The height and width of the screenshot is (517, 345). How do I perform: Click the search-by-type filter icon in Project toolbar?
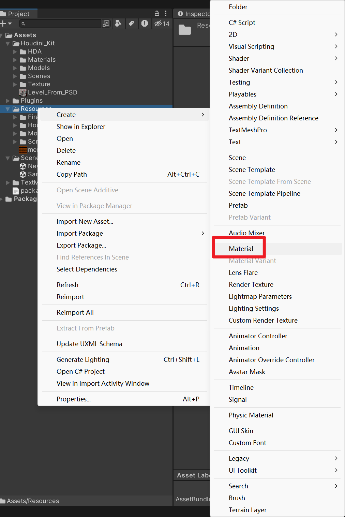click(x=119, y=24)
